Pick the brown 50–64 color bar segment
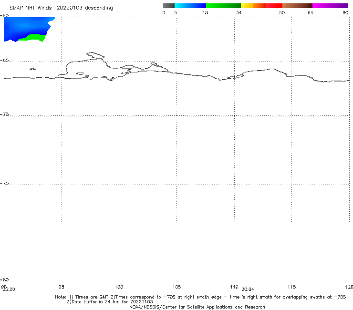 297,6
